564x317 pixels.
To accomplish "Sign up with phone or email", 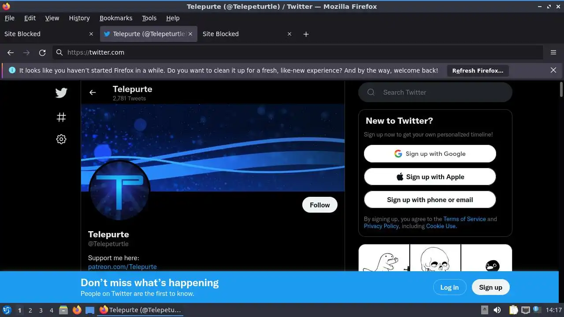I will (430, 199).
